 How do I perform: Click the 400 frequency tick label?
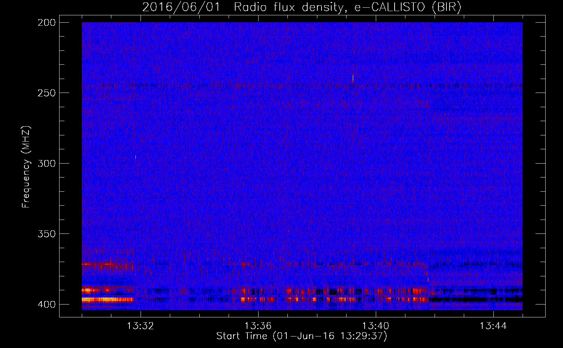click(47, 304)
